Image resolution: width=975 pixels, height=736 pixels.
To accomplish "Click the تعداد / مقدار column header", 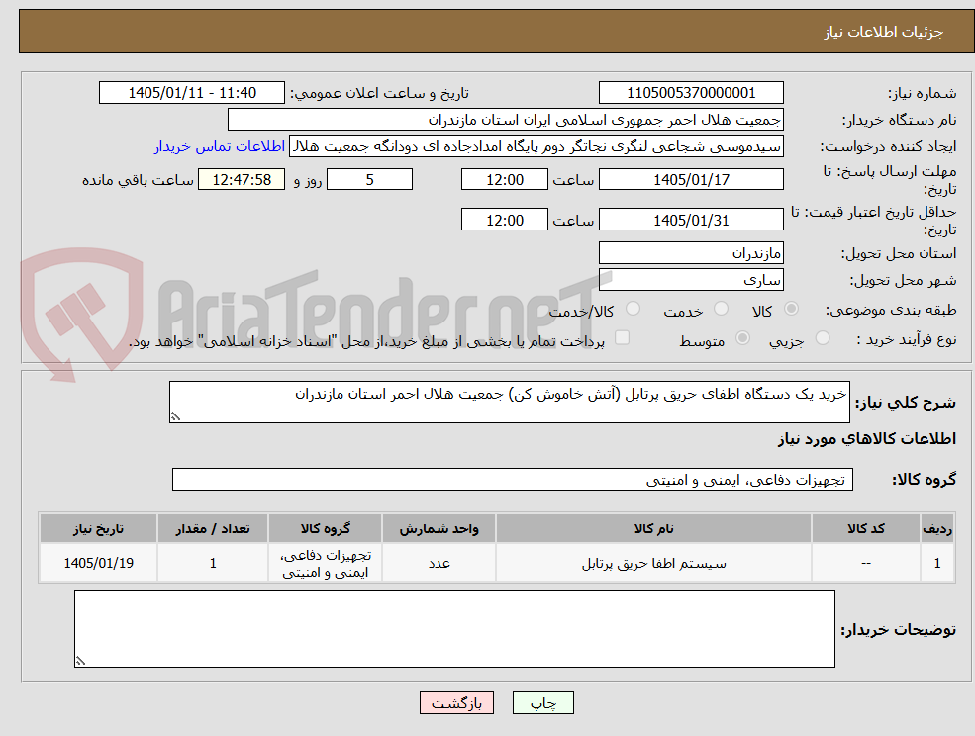I will click(213, 528).
